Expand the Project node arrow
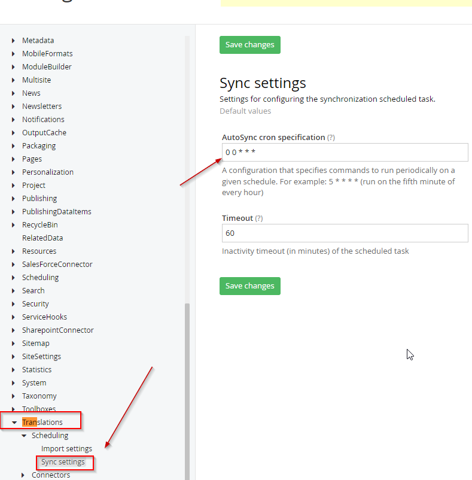This screenshot has width=472, height=480. coord(13,185)
